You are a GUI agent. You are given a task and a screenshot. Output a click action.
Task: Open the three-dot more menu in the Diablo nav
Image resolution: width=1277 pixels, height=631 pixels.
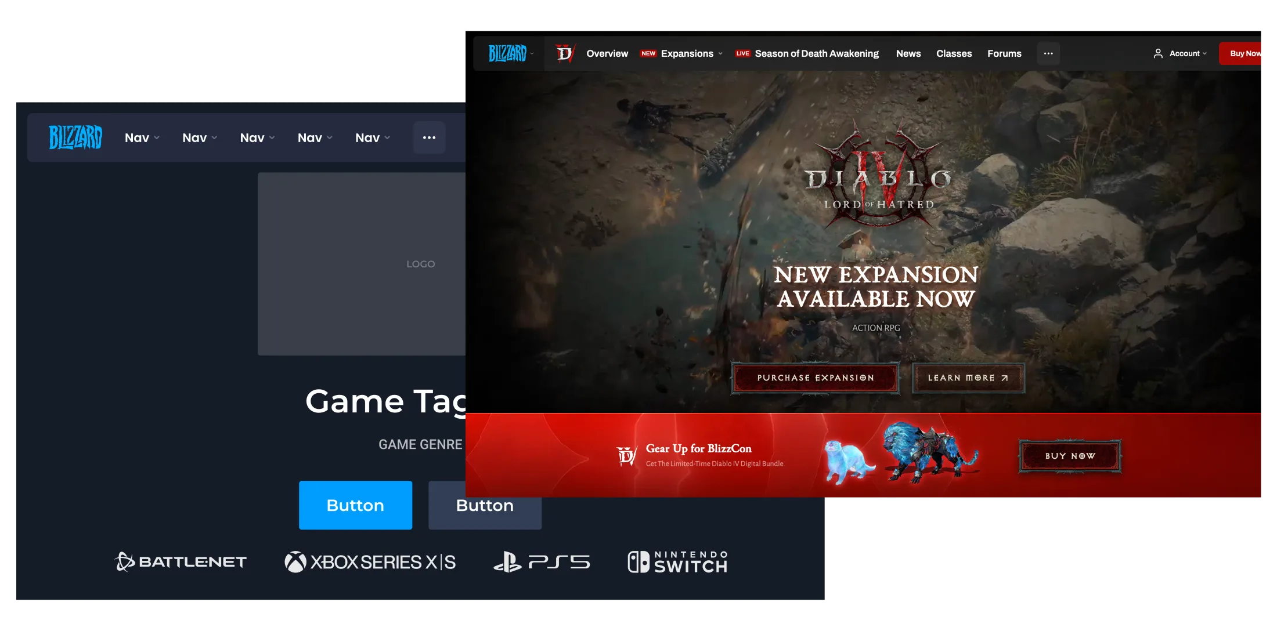[x=1048, y=53]
